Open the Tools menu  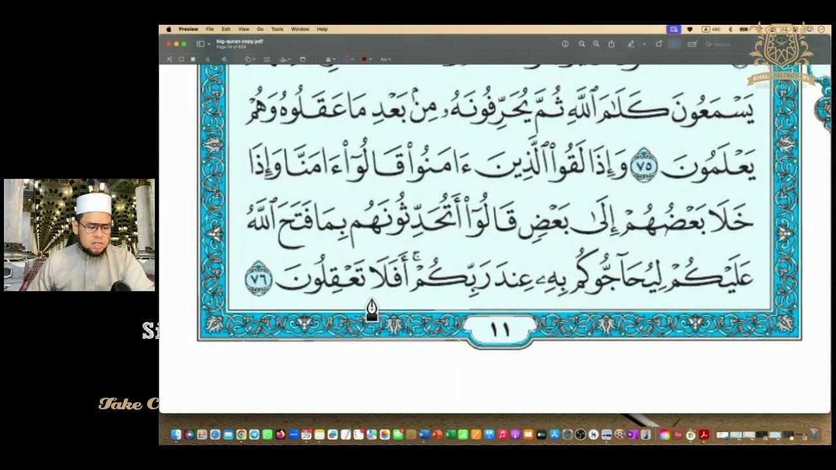click(x=277, y=29)
